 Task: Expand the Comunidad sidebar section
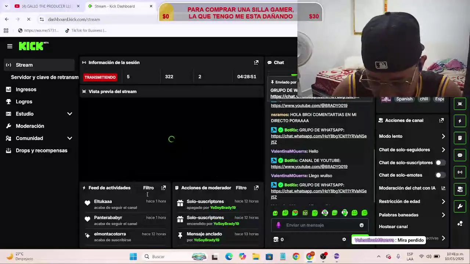(39, 138)
